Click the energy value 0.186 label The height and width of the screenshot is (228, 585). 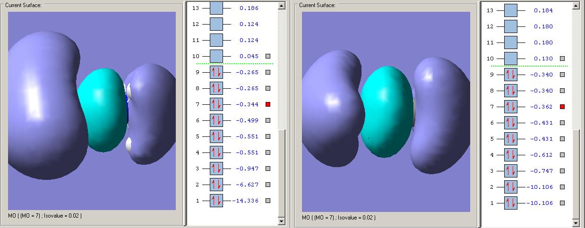click(x=249, y=8)
